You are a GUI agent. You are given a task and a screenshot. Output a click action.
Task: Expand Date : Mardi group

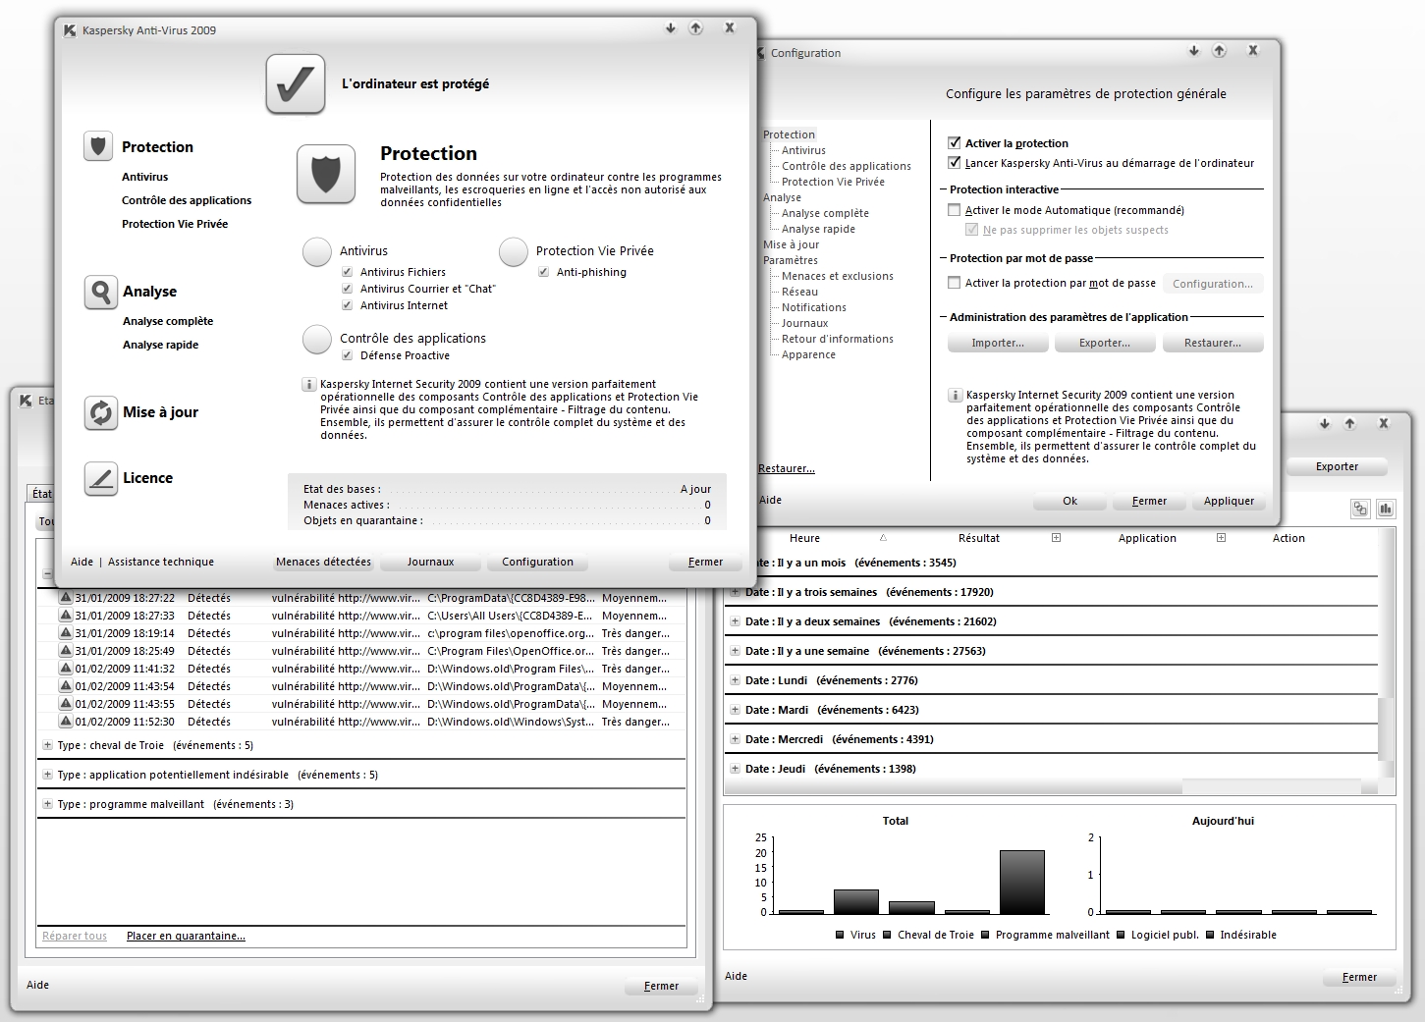tap(735, 710)
